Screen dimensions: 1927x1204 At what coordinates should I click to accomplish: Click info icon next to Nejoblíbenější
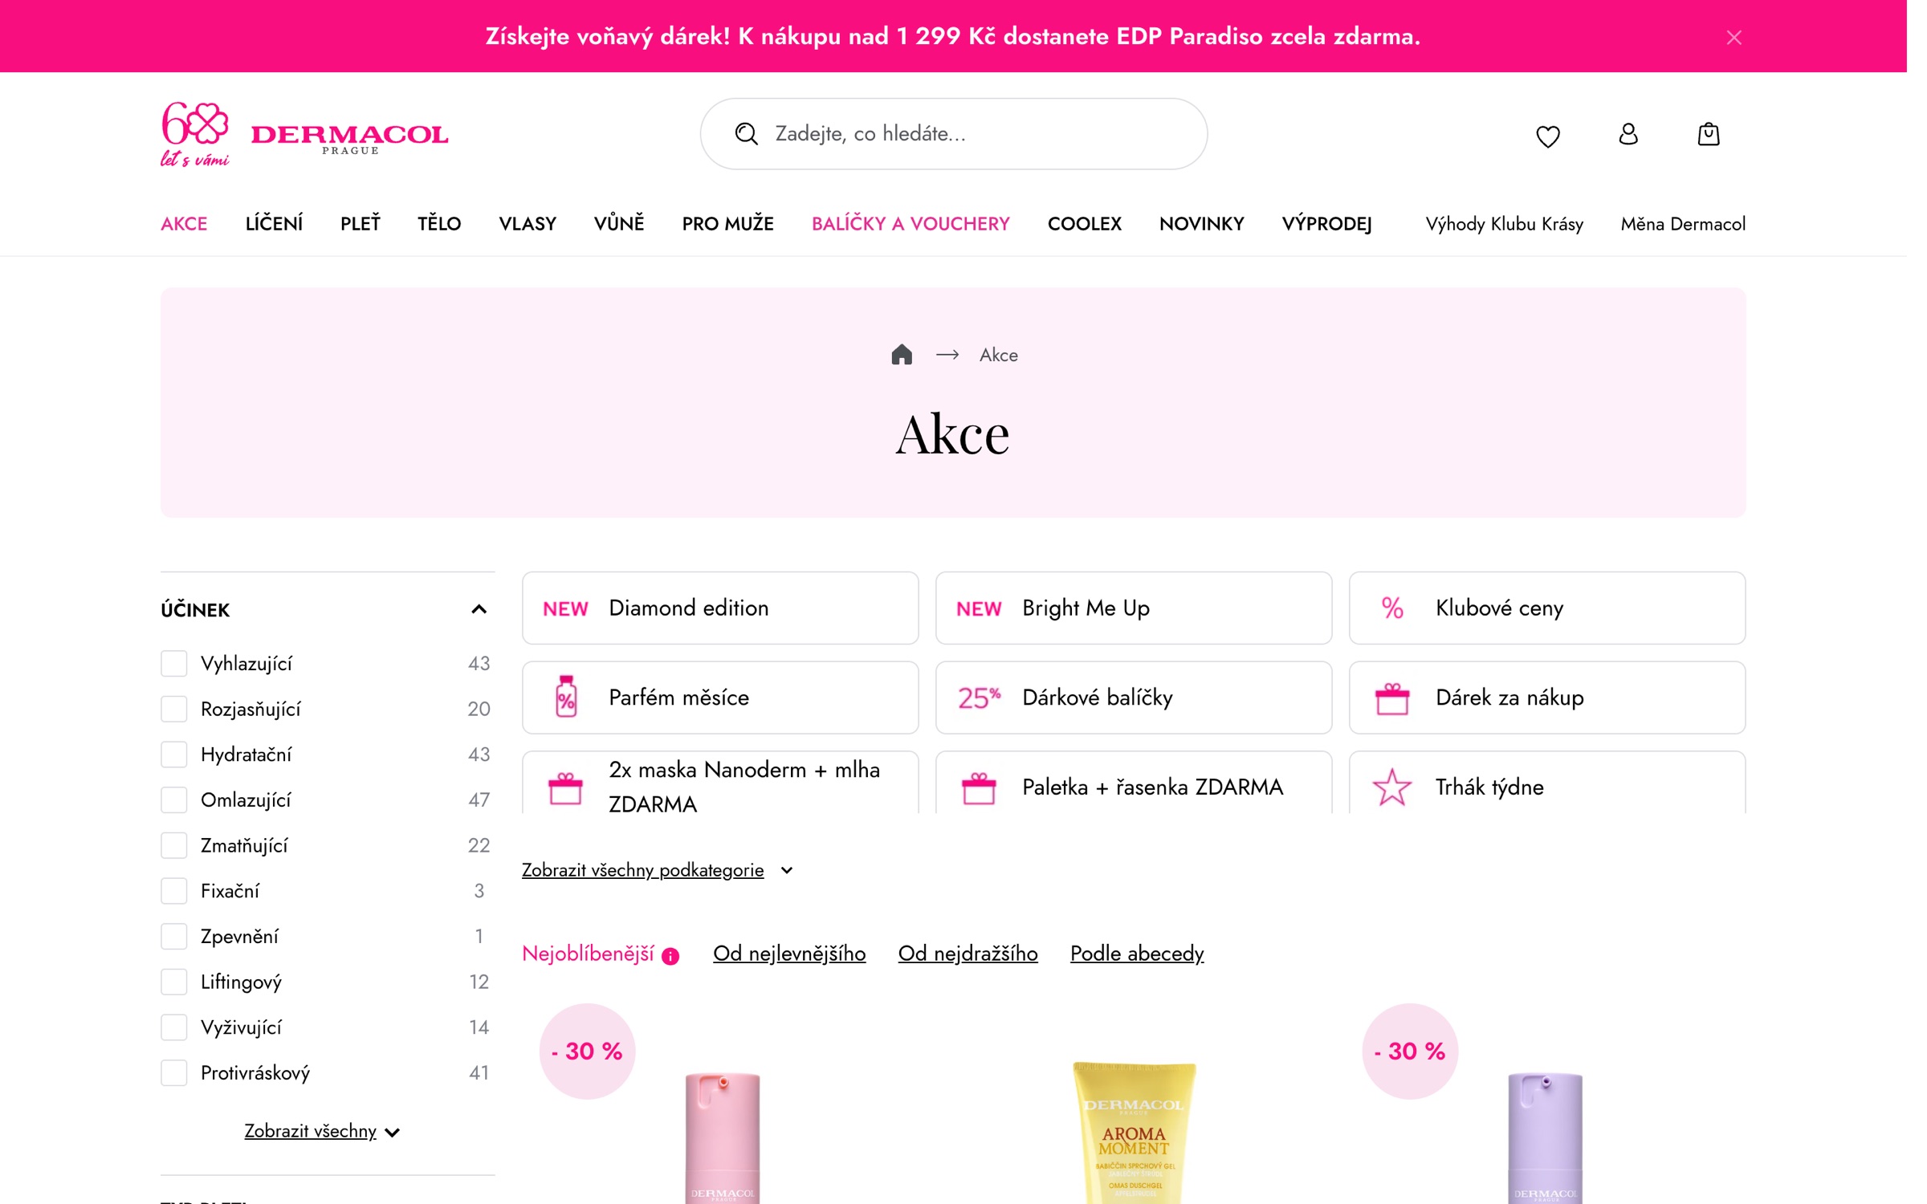(x=670, y=956)
